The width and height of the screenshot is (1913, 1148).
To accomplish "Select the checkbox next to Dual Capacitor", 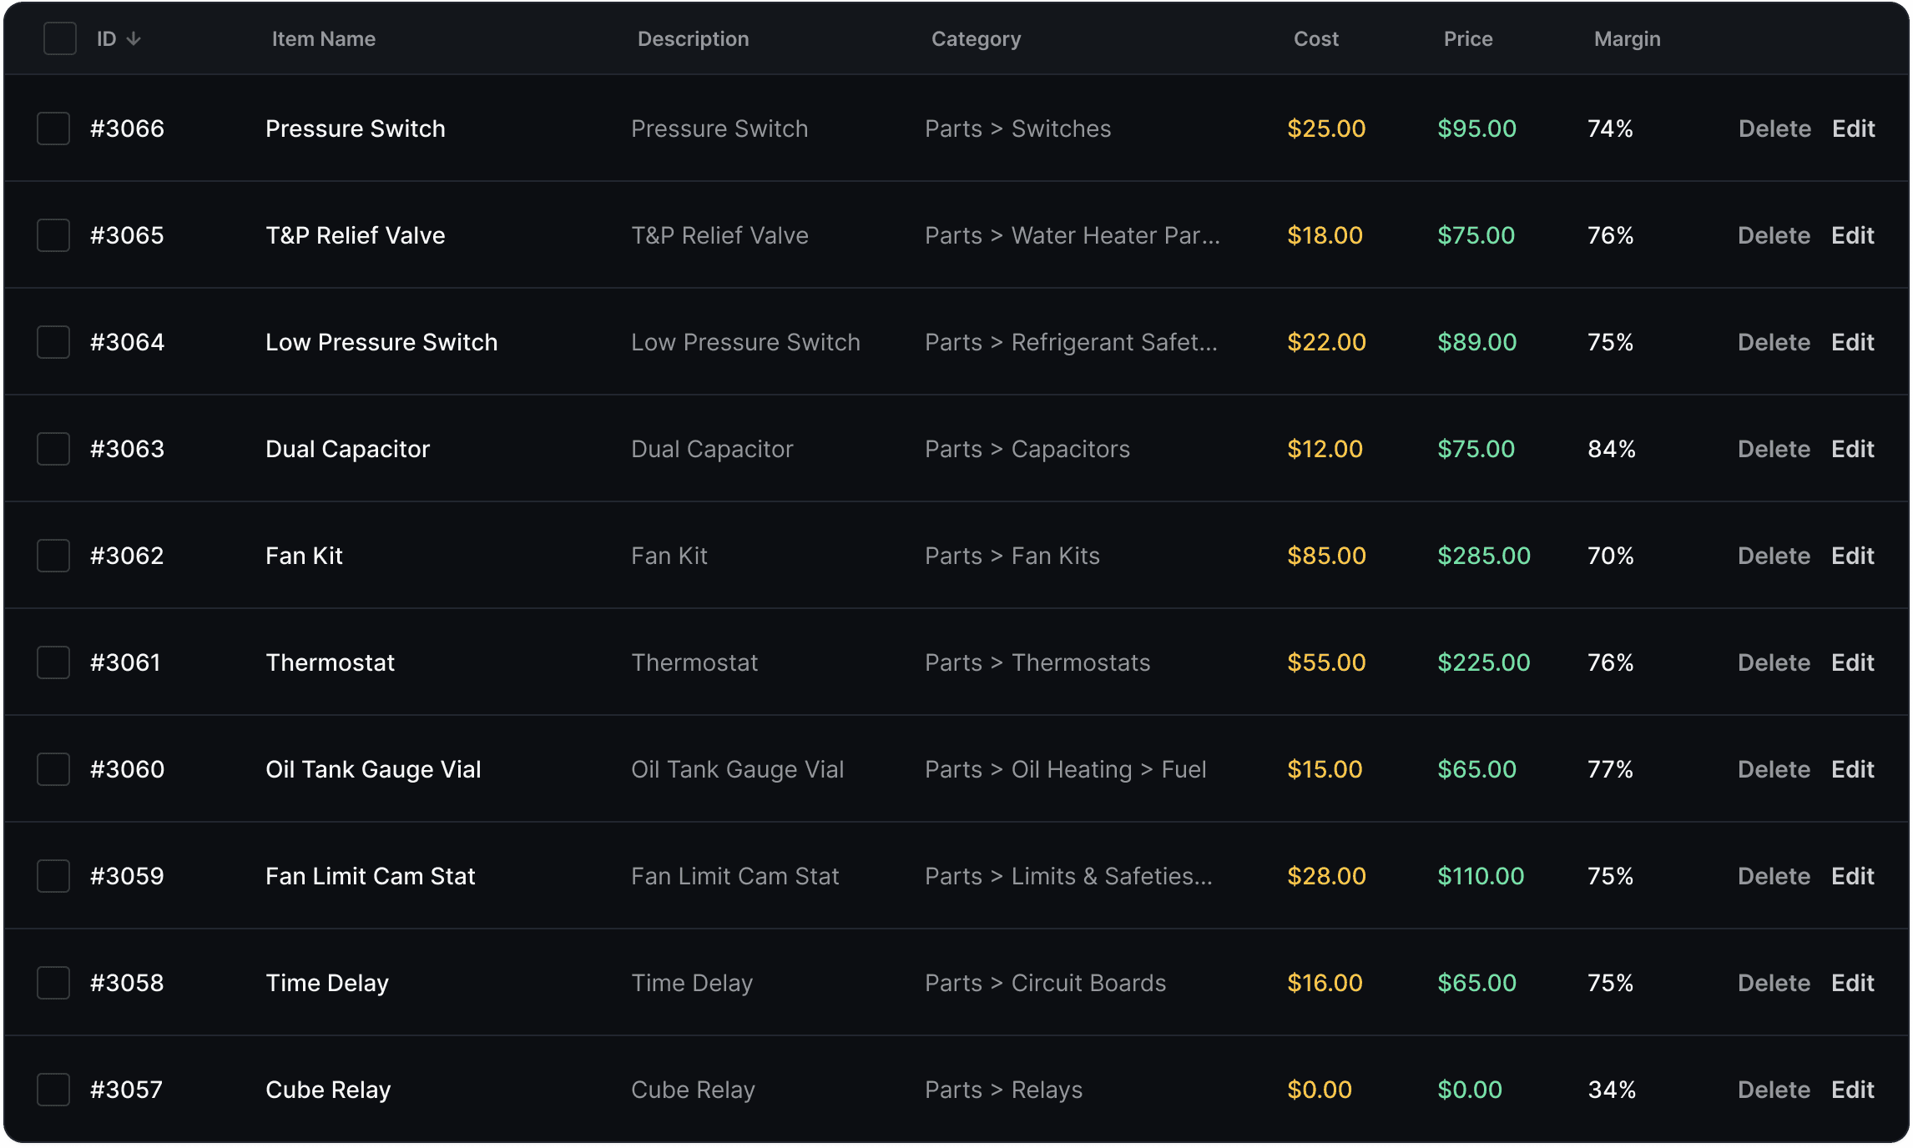I will coord(53,448).
